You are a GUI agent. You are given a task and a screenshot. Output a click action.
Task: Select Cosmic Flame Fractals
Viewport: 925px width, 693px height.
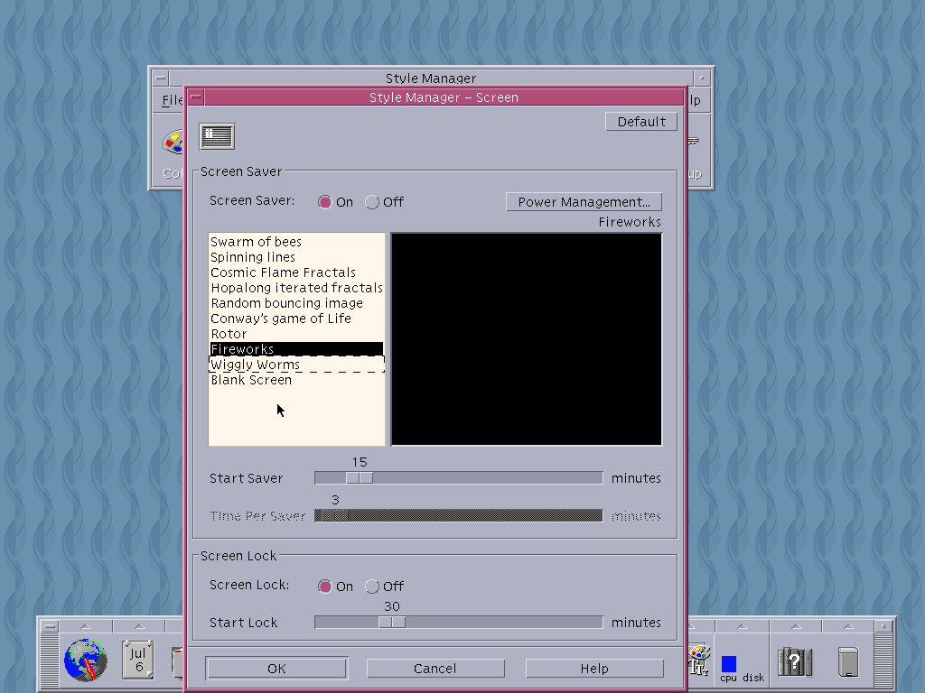coord(296,273)
